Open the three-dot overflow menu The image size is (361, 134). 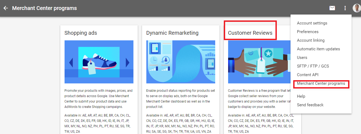345,8
